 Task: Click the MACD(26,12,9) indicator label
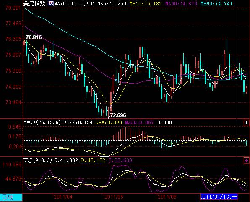pyautogui.click(x=42, y=123)
